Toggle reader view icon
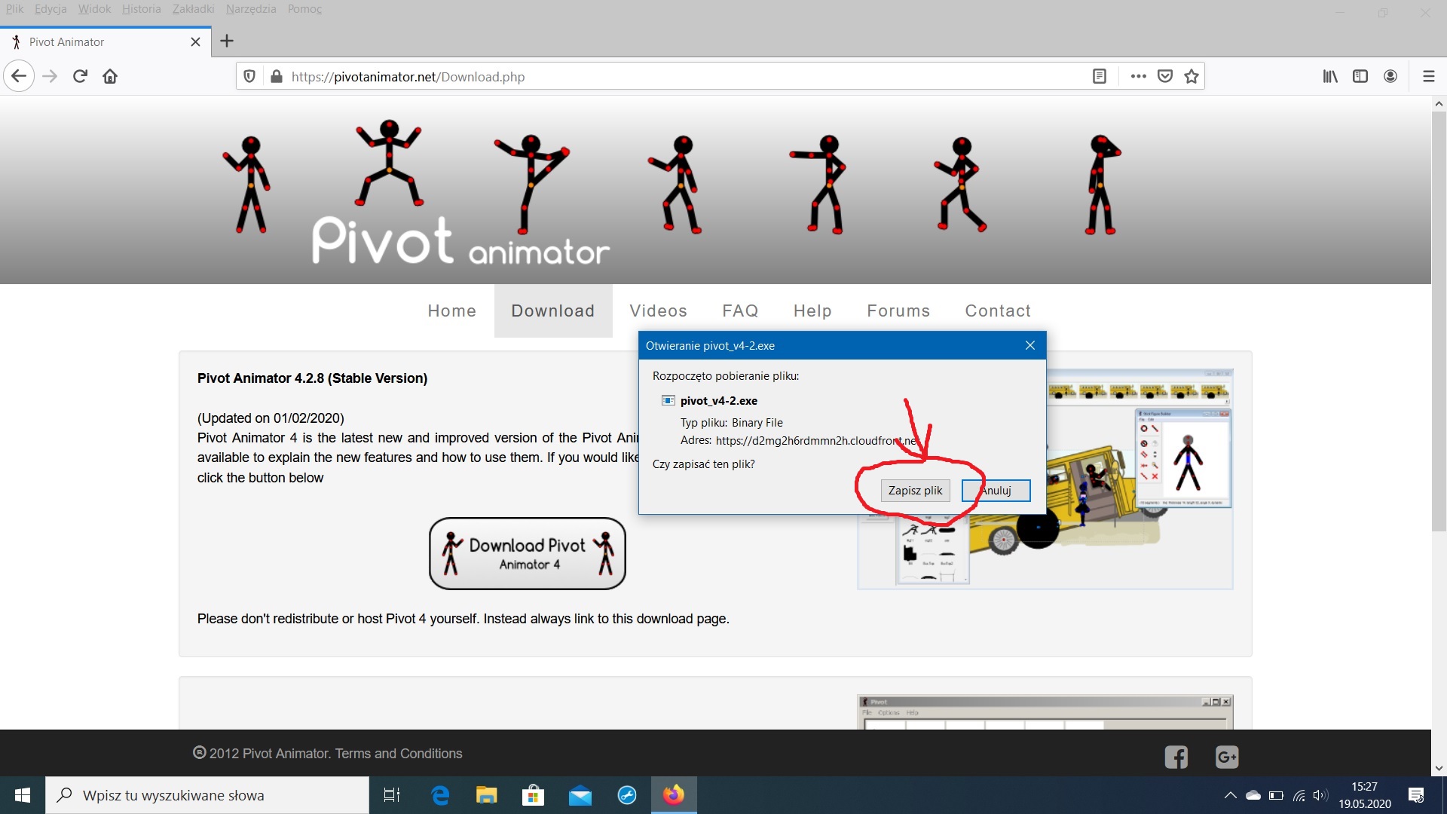Viewport: 1447px width, 814px height. [1100, 76]
